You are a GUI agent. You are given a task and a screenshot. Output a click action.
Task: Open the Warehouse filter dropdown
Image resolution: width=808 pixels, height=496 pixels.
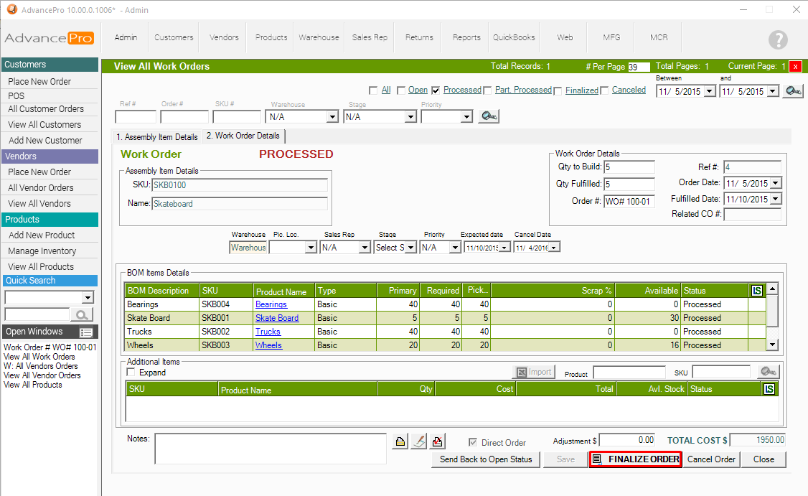coord(332,116)
